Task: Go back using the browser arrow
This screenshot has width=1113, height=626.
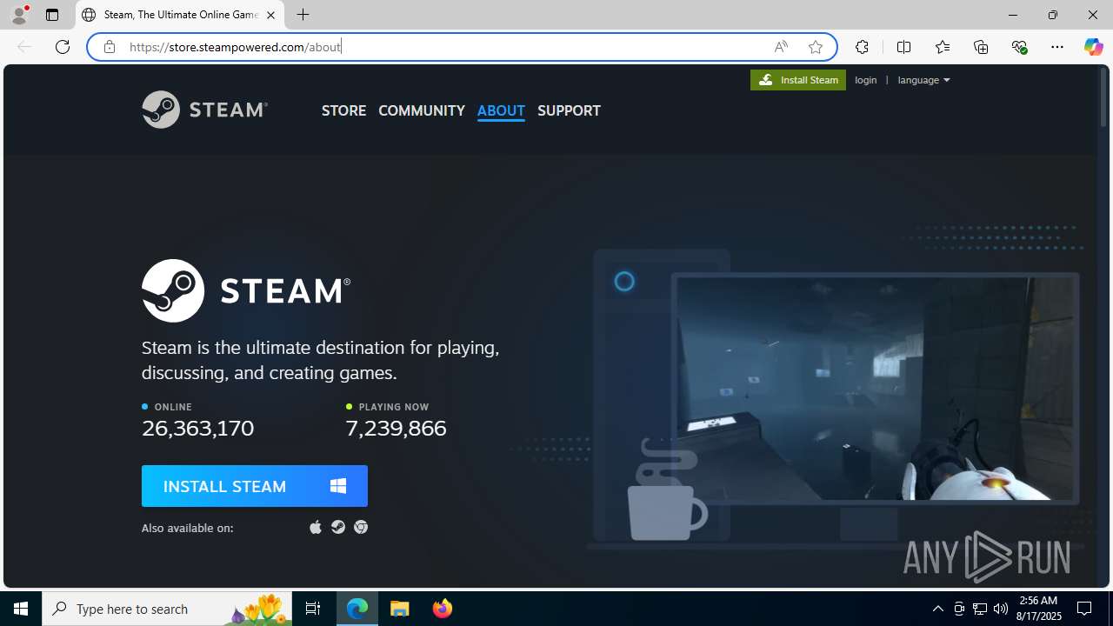Action: tap(24, 47)
